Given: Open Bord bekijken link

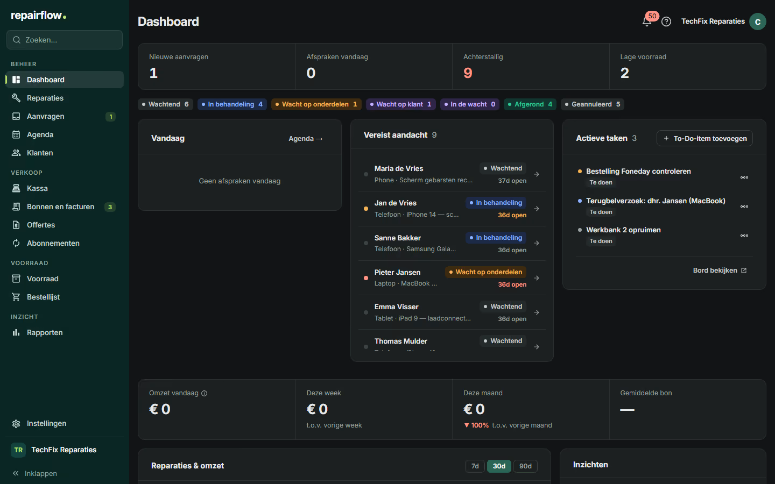Looking at the screenshot, I should coord(720,271).
